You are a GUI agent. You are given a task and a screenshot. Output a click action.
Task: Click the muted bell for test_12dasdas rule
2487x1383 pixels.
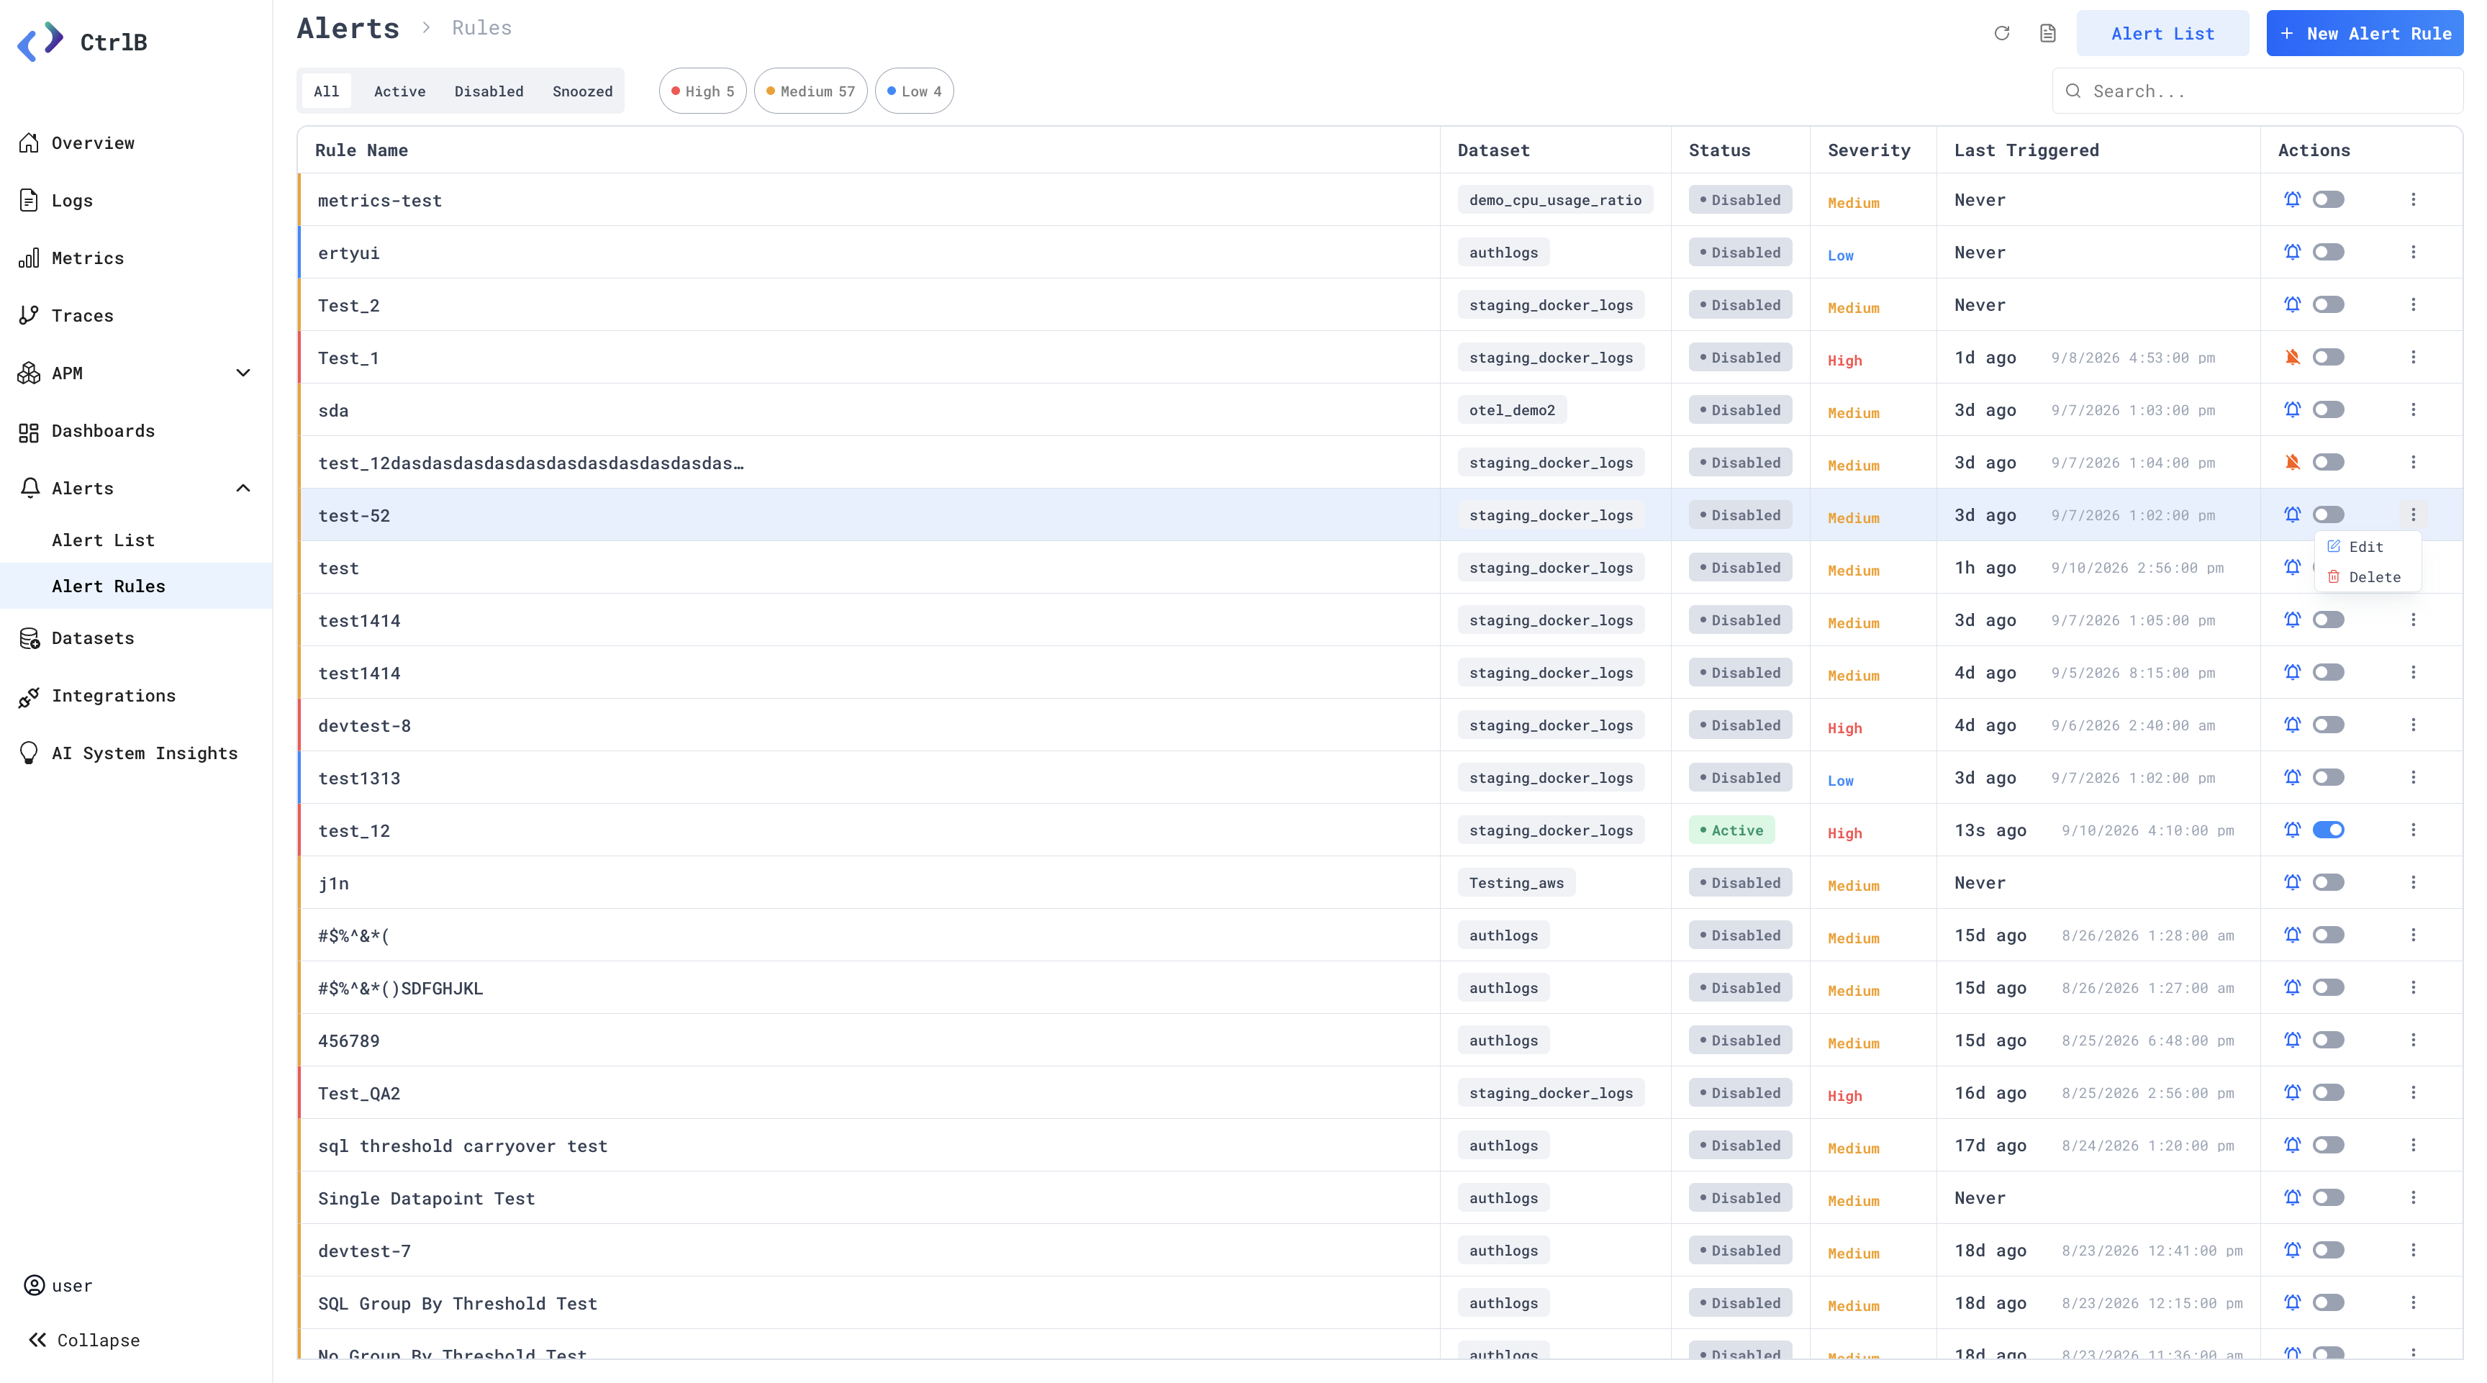pyautogui.click(x=2292, y=462)
